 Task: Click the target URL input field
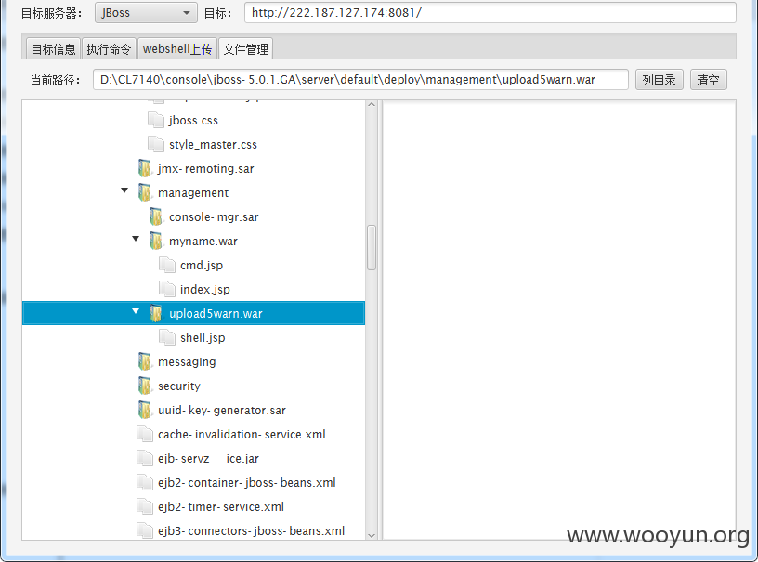[x=490, y=13]
